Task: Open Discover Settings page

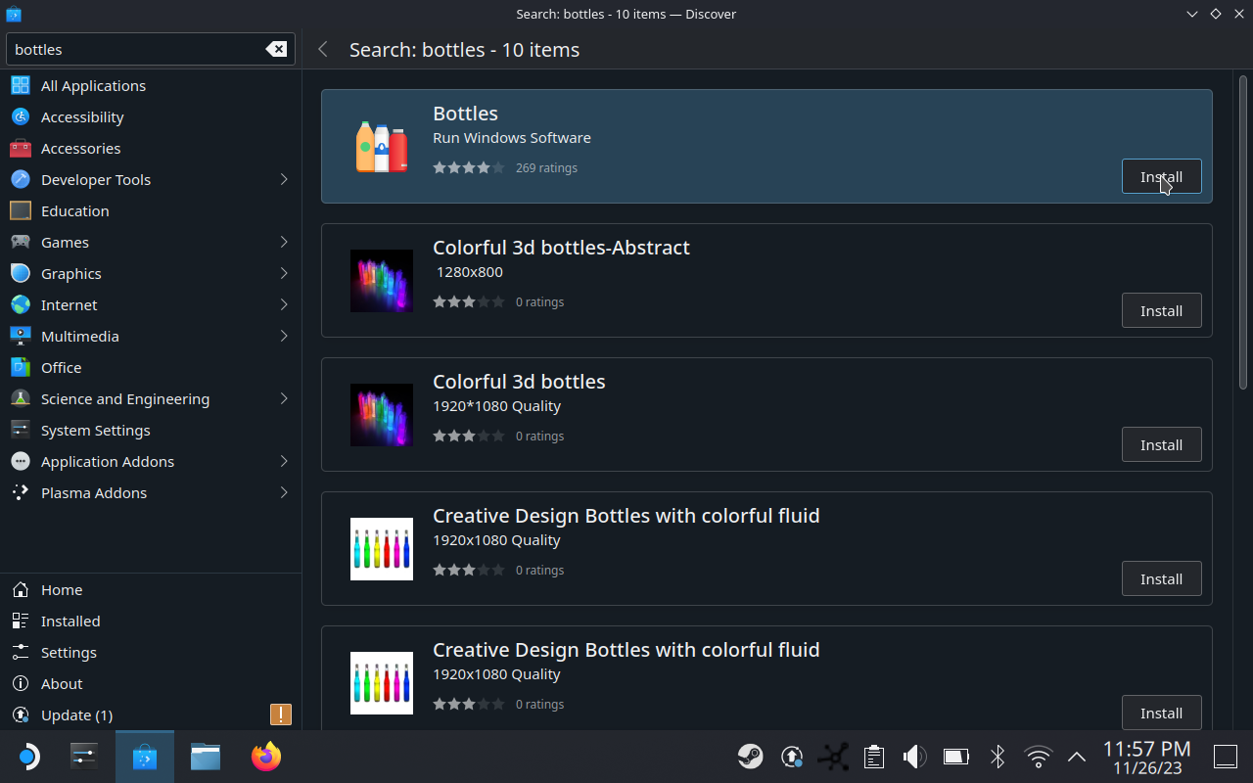Action: tap(151, 652)
